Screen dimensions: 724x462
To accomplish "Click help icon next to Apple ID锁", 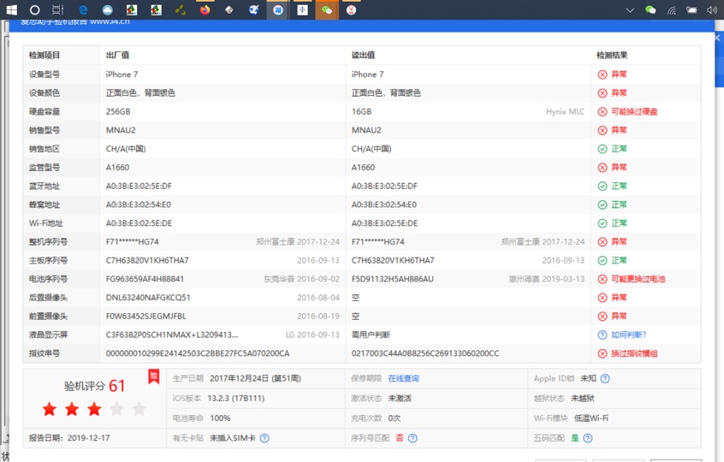I will tap(605, 378).
